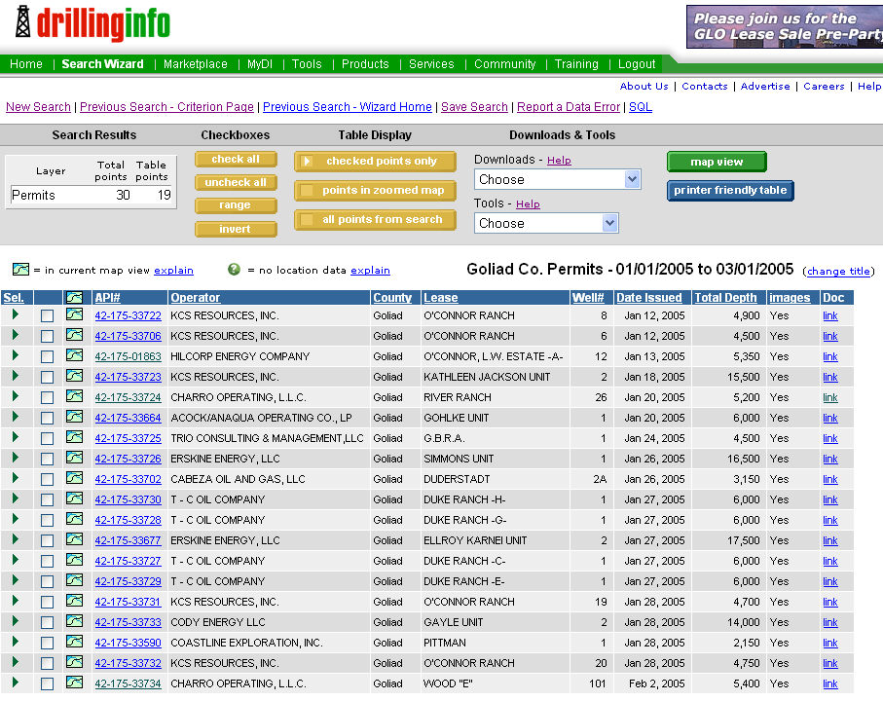Open the Downloads Choose dropdown
Image resolution: width=883 pixels, height=701 pixels.
558,179
